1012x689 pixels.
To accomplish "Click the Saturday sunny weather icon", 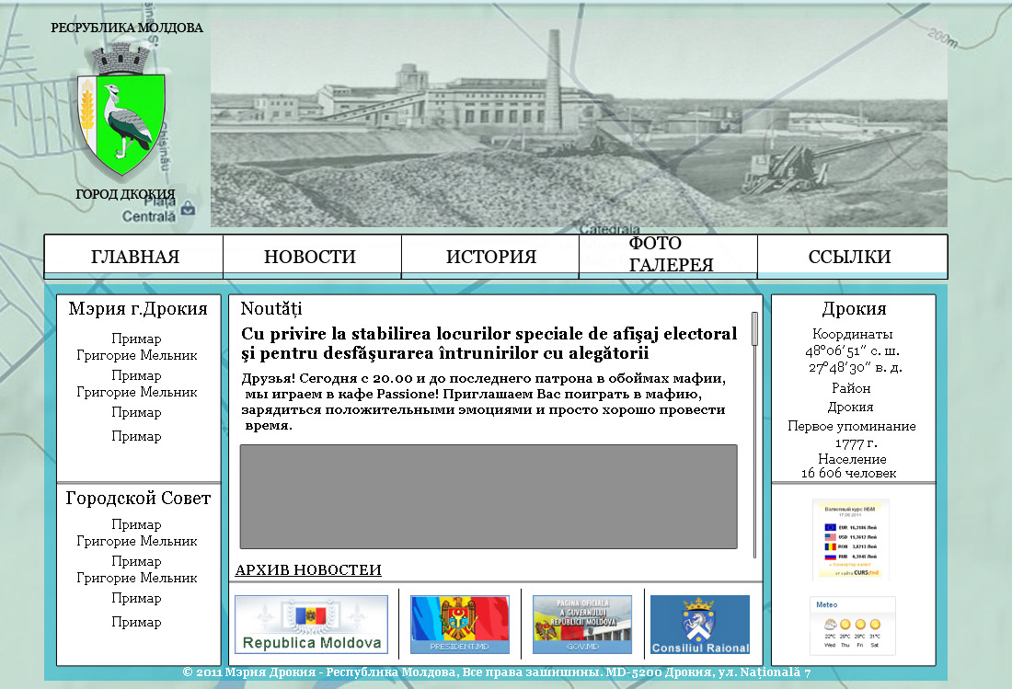I will coord(875,625).
